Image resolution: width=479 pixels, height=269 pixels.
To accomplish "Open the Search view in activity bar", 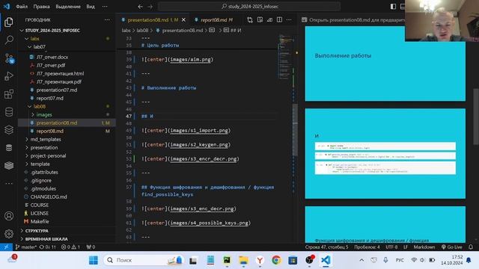I will (x=9, y=40).
